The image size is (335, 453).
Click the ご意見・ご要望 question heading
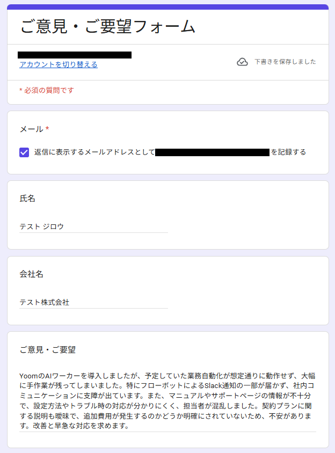[x=48, y=350]
